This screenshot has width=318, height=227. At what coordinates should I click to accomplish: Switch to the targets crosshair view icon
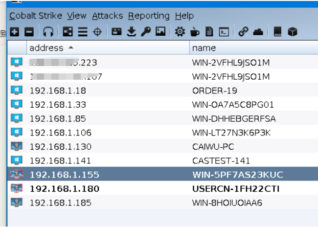coord(97,32)
